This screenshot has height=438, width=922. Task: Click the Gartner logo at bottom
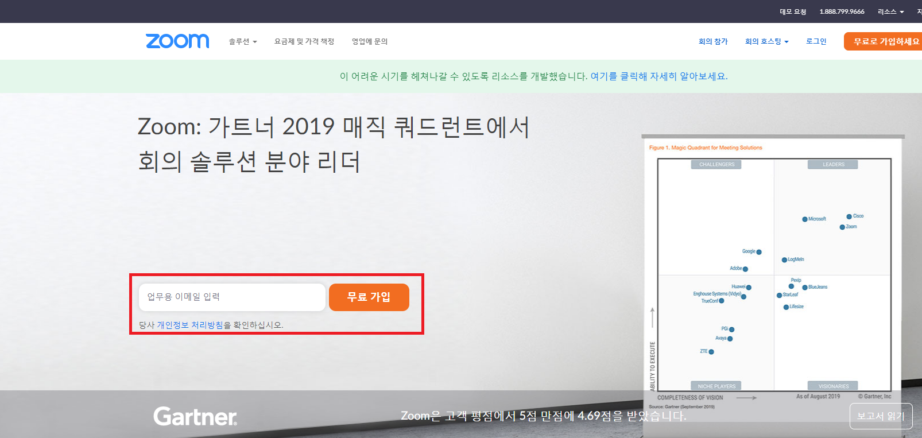point(195,416)
